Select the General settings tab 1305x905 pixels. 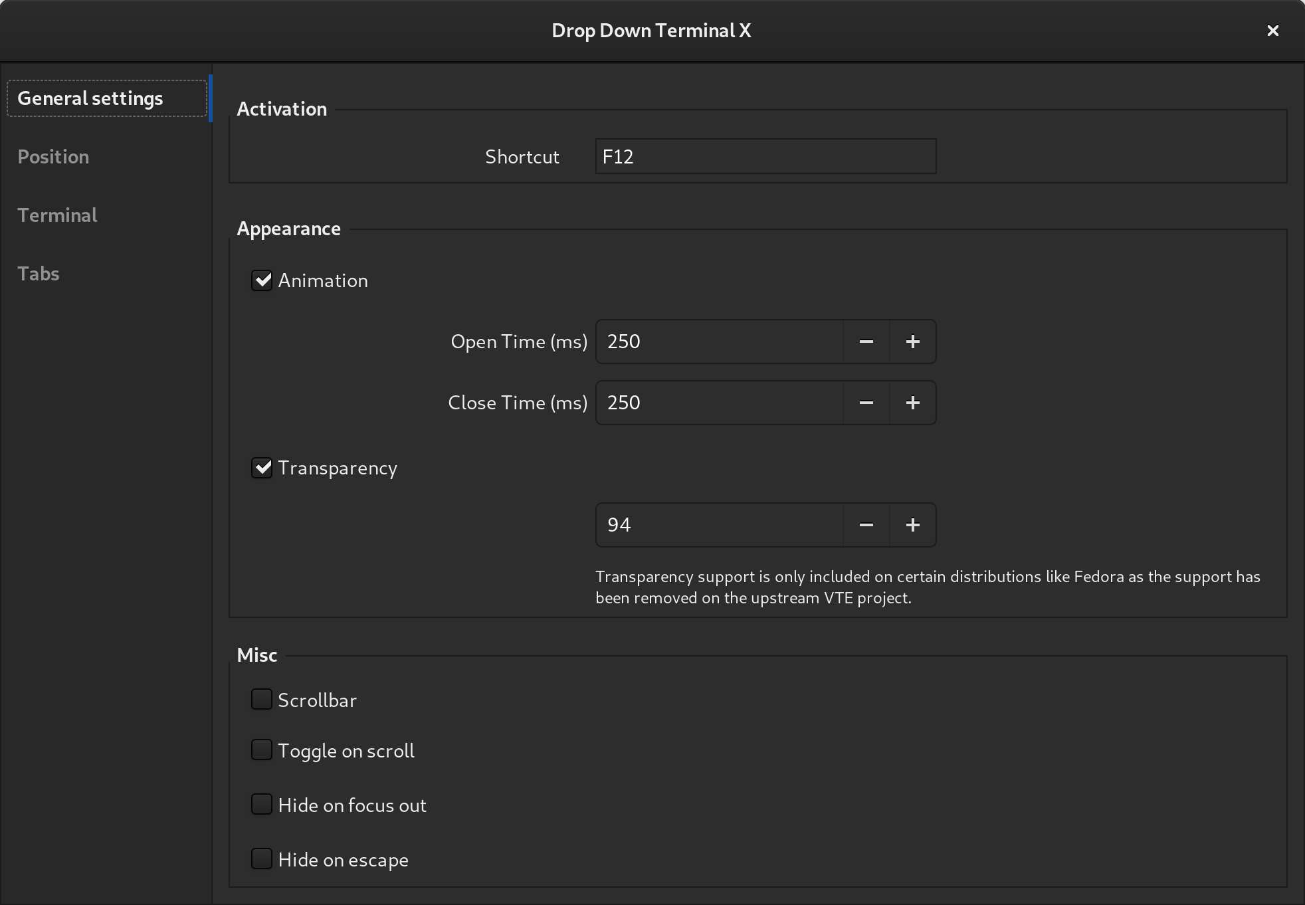tap(90, 98)
